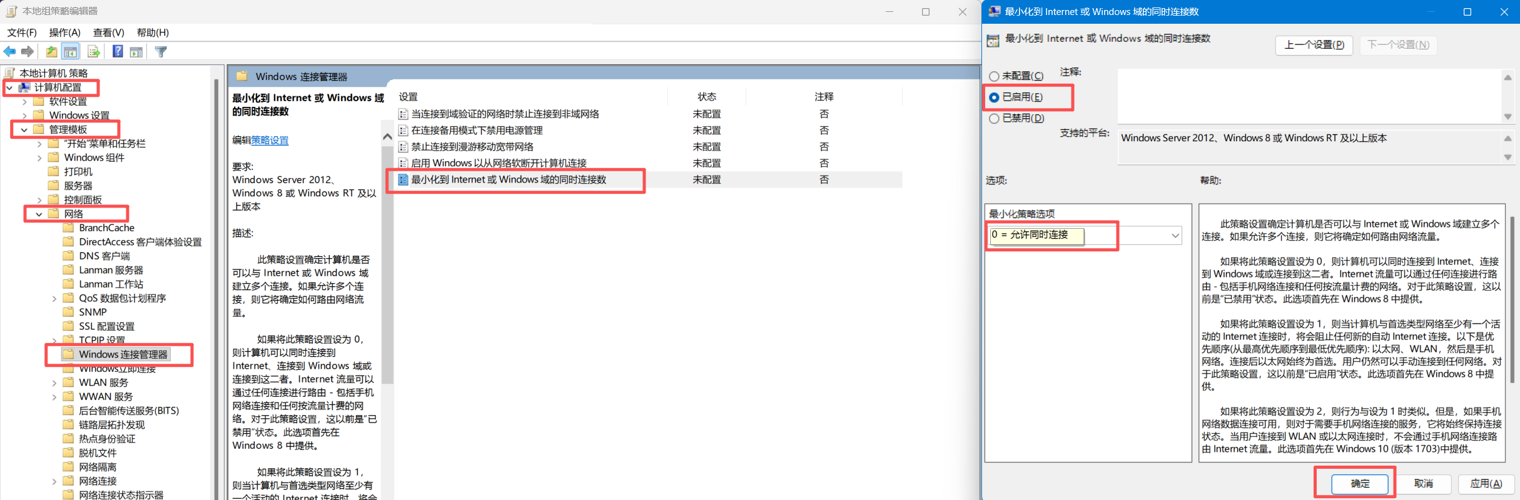Image resolution: width=1520 pixels, height=500 pixels.
Task: Click the folder icon beside Lanman 服务器
Action: coord(69,270)
